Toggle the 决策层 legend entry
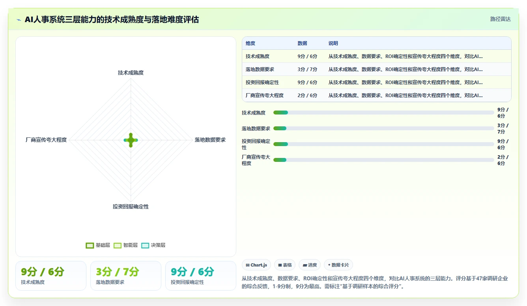 tap(153, 245)
